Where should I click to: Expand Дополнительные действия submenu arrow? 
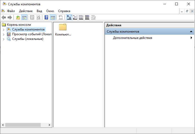[191, 38]
